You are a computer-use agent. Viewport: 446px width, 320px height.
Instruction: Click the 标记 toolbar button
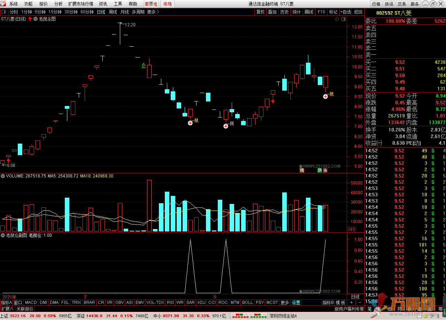point(333,12)
